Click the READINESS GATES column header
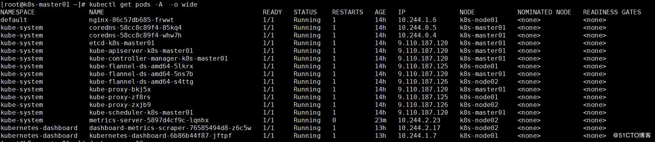655x142 pixels. tap(612, 12)
